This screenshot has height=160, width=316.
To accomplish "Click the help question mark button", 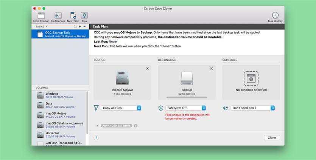I will click(x=96, y=138).
